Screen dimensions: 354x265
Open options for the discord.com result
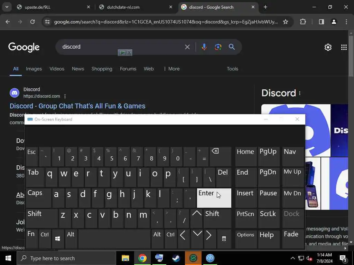pyautogui.click(x=65, y=96)
